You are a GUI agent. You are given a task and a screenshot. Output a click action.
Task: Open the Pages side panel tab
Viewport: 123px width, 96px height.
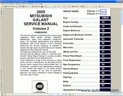coord(2,13)
